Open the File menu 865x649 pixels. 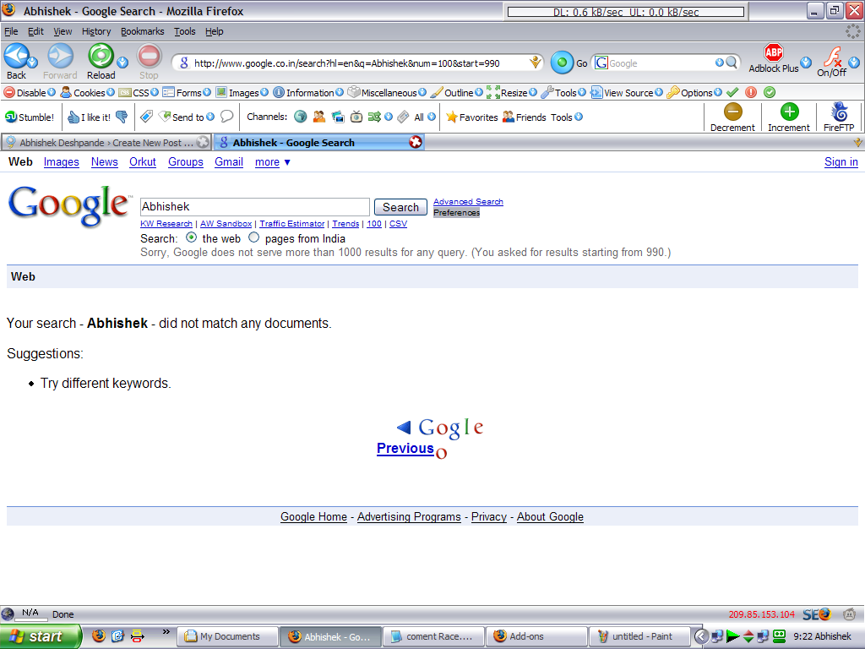[11, 31]
